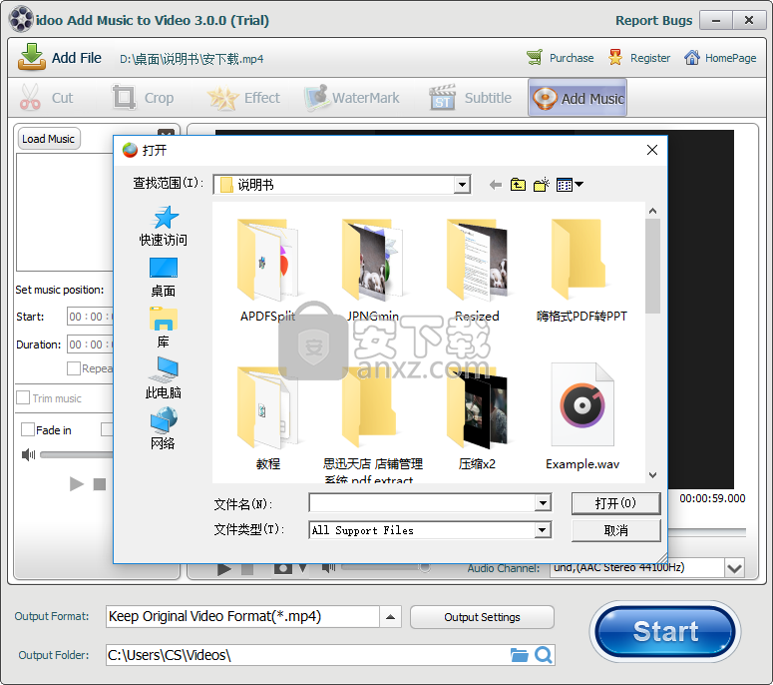This screenshot has height=685, width=773.
Task: Click the Load Music button
Action: 48,139
